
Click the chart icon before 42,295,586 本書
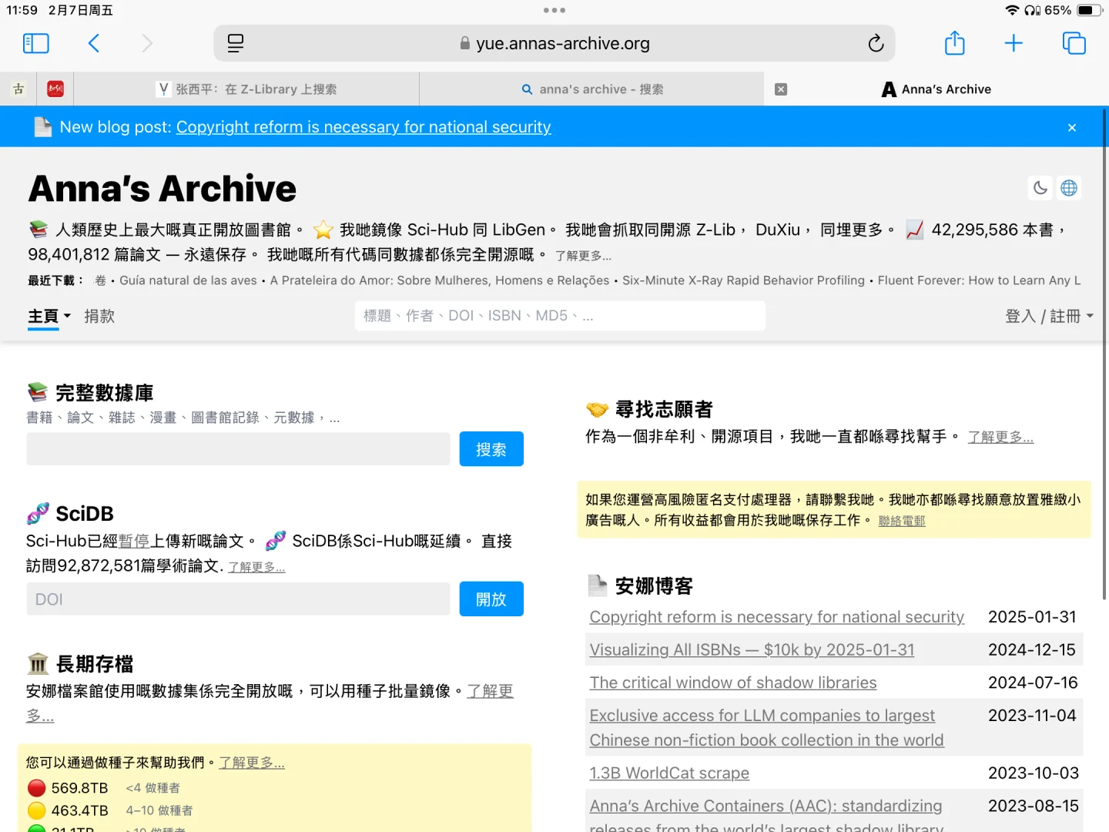(x=914, y=230)
